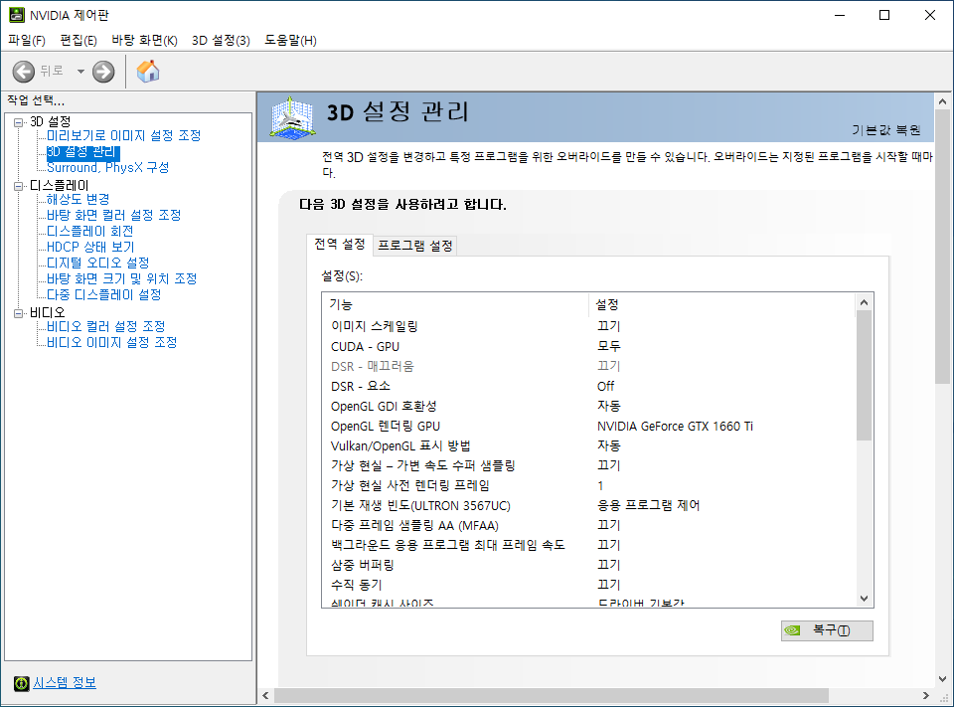
Task: Open 다중 디스플레이 설정
Action: click(x=104, y=294)
